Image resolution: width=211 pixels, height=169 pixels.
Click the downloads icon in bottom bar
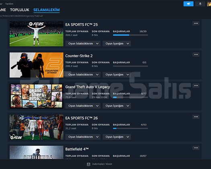(x=88, y=164)
